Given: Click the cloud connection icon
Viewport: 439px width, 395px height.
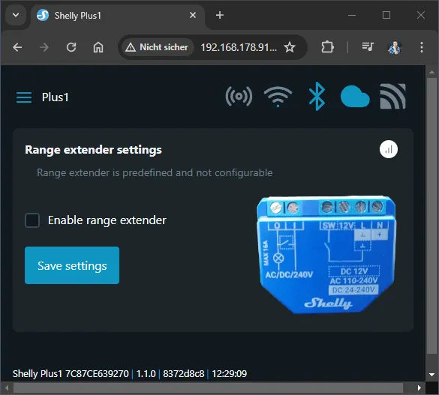Looking at the screenshot, I should [355, 97].
